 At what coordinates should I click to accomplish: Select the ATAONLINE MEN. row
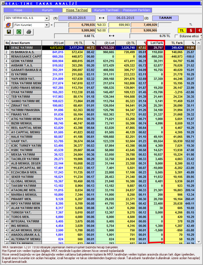(x=100, y=190)
